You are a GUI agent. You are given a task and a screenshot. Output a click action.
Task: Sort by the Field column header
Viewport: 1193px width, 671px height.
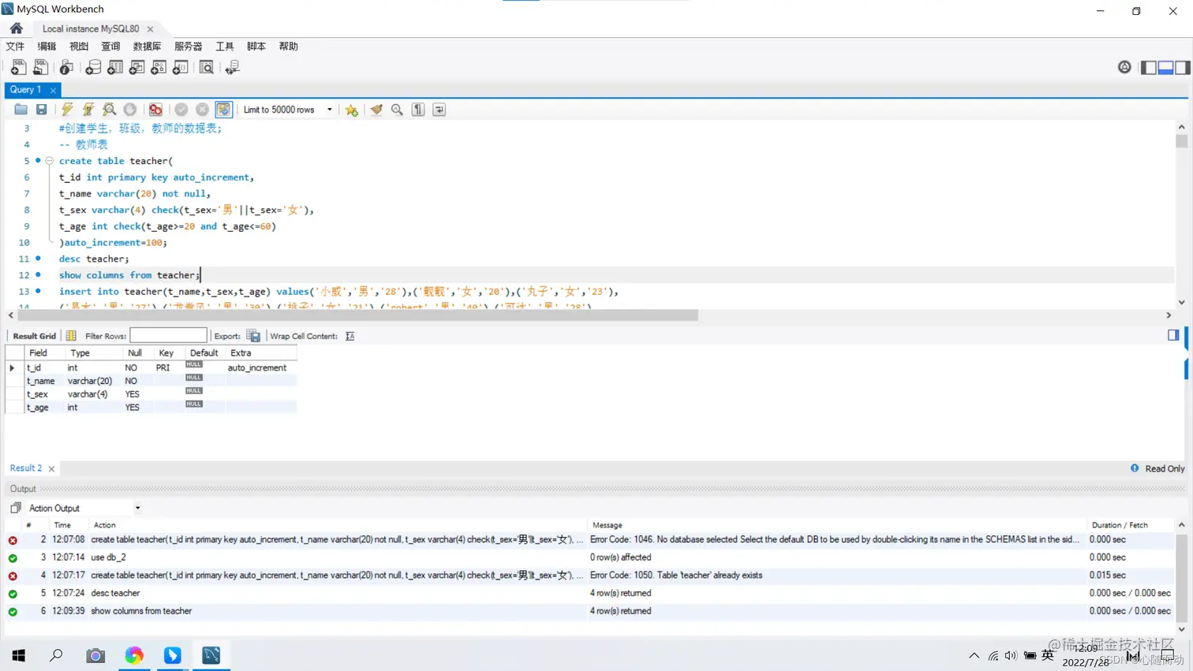44,353
